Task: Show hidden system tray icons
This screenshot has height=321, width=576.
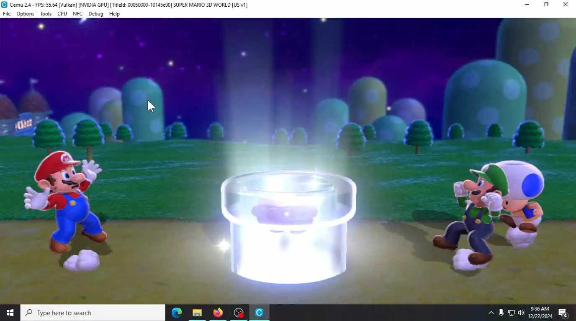Action: (x=491, y=313)
